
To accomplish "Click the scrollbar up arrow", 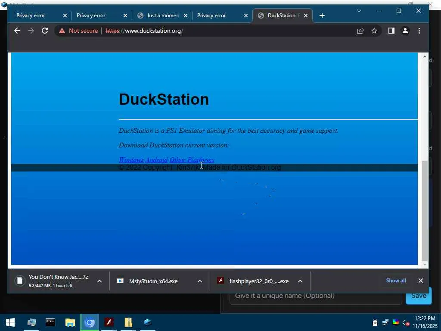I will click(x=425, y=56).
